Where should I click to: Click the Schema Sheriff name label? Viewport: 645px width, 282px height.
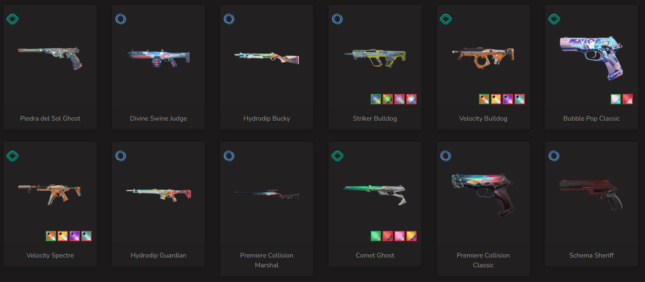pos(591,255)
